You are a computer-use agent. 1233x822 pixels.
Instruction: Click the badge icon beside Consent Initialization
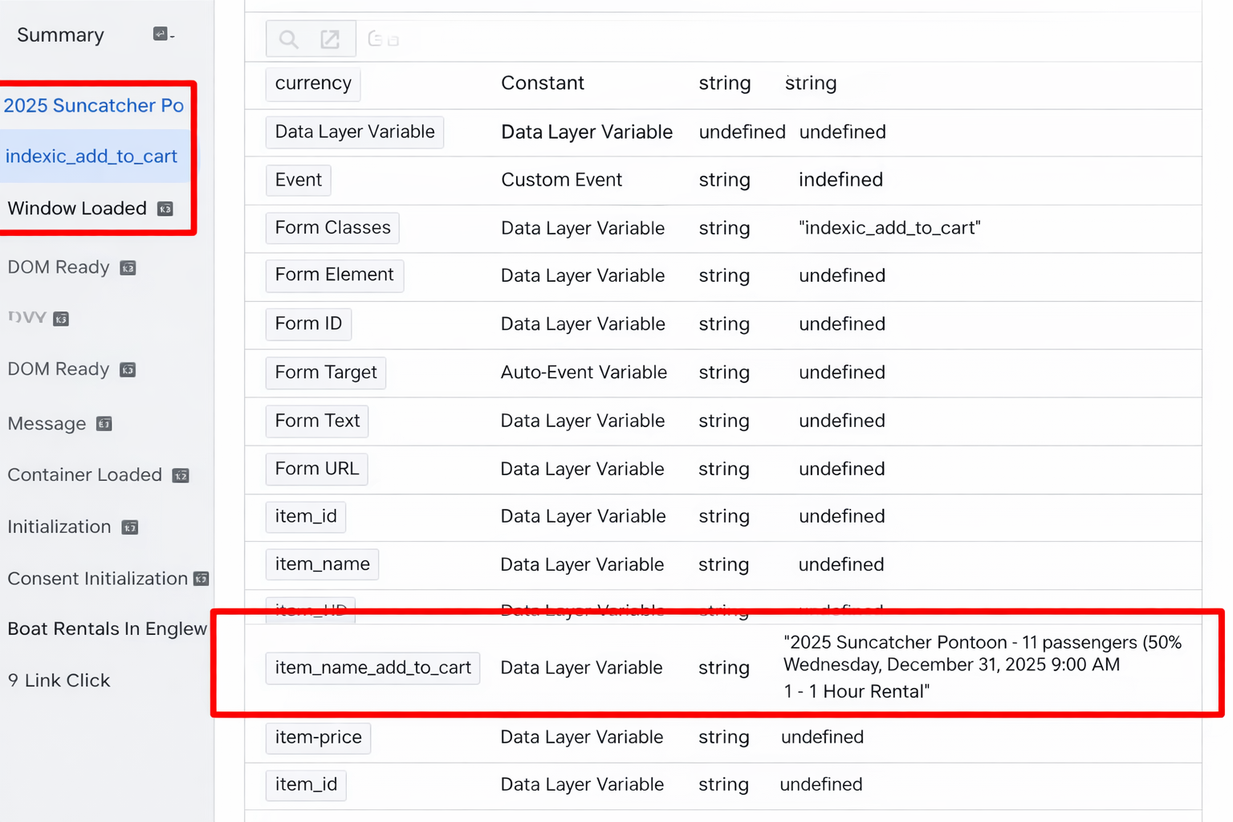(x=201, y=579)
